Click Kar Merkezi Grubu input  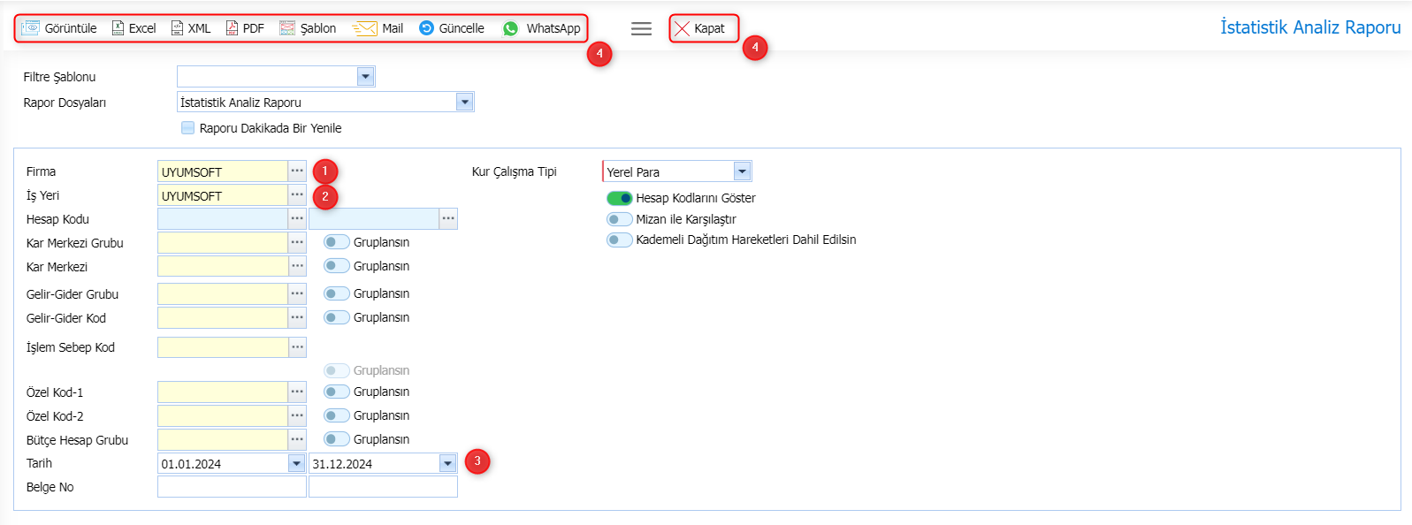(223, 242)
